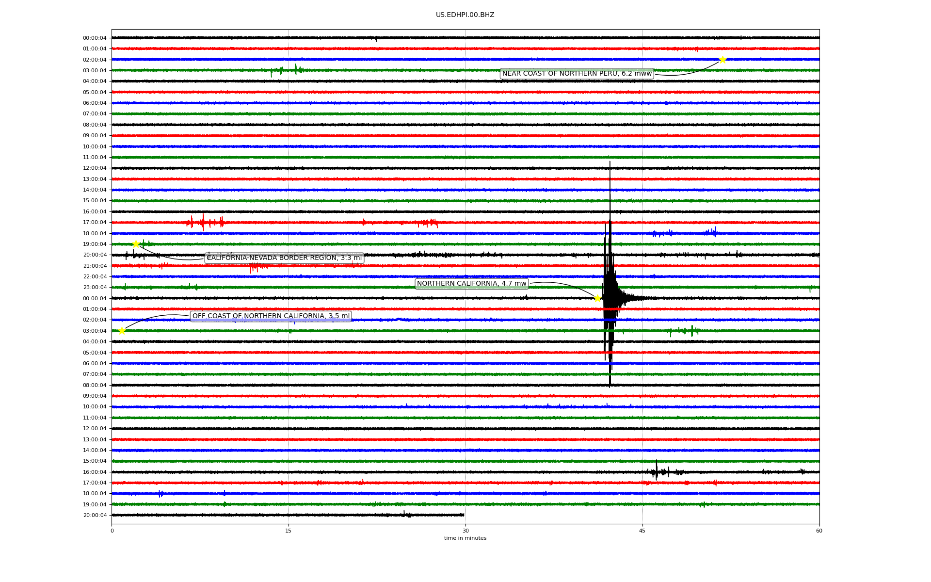The width and height of the screenshot is (931, 582).
Task: Click the 'time in minutes' axis label
Action: (x=465, y=538)
